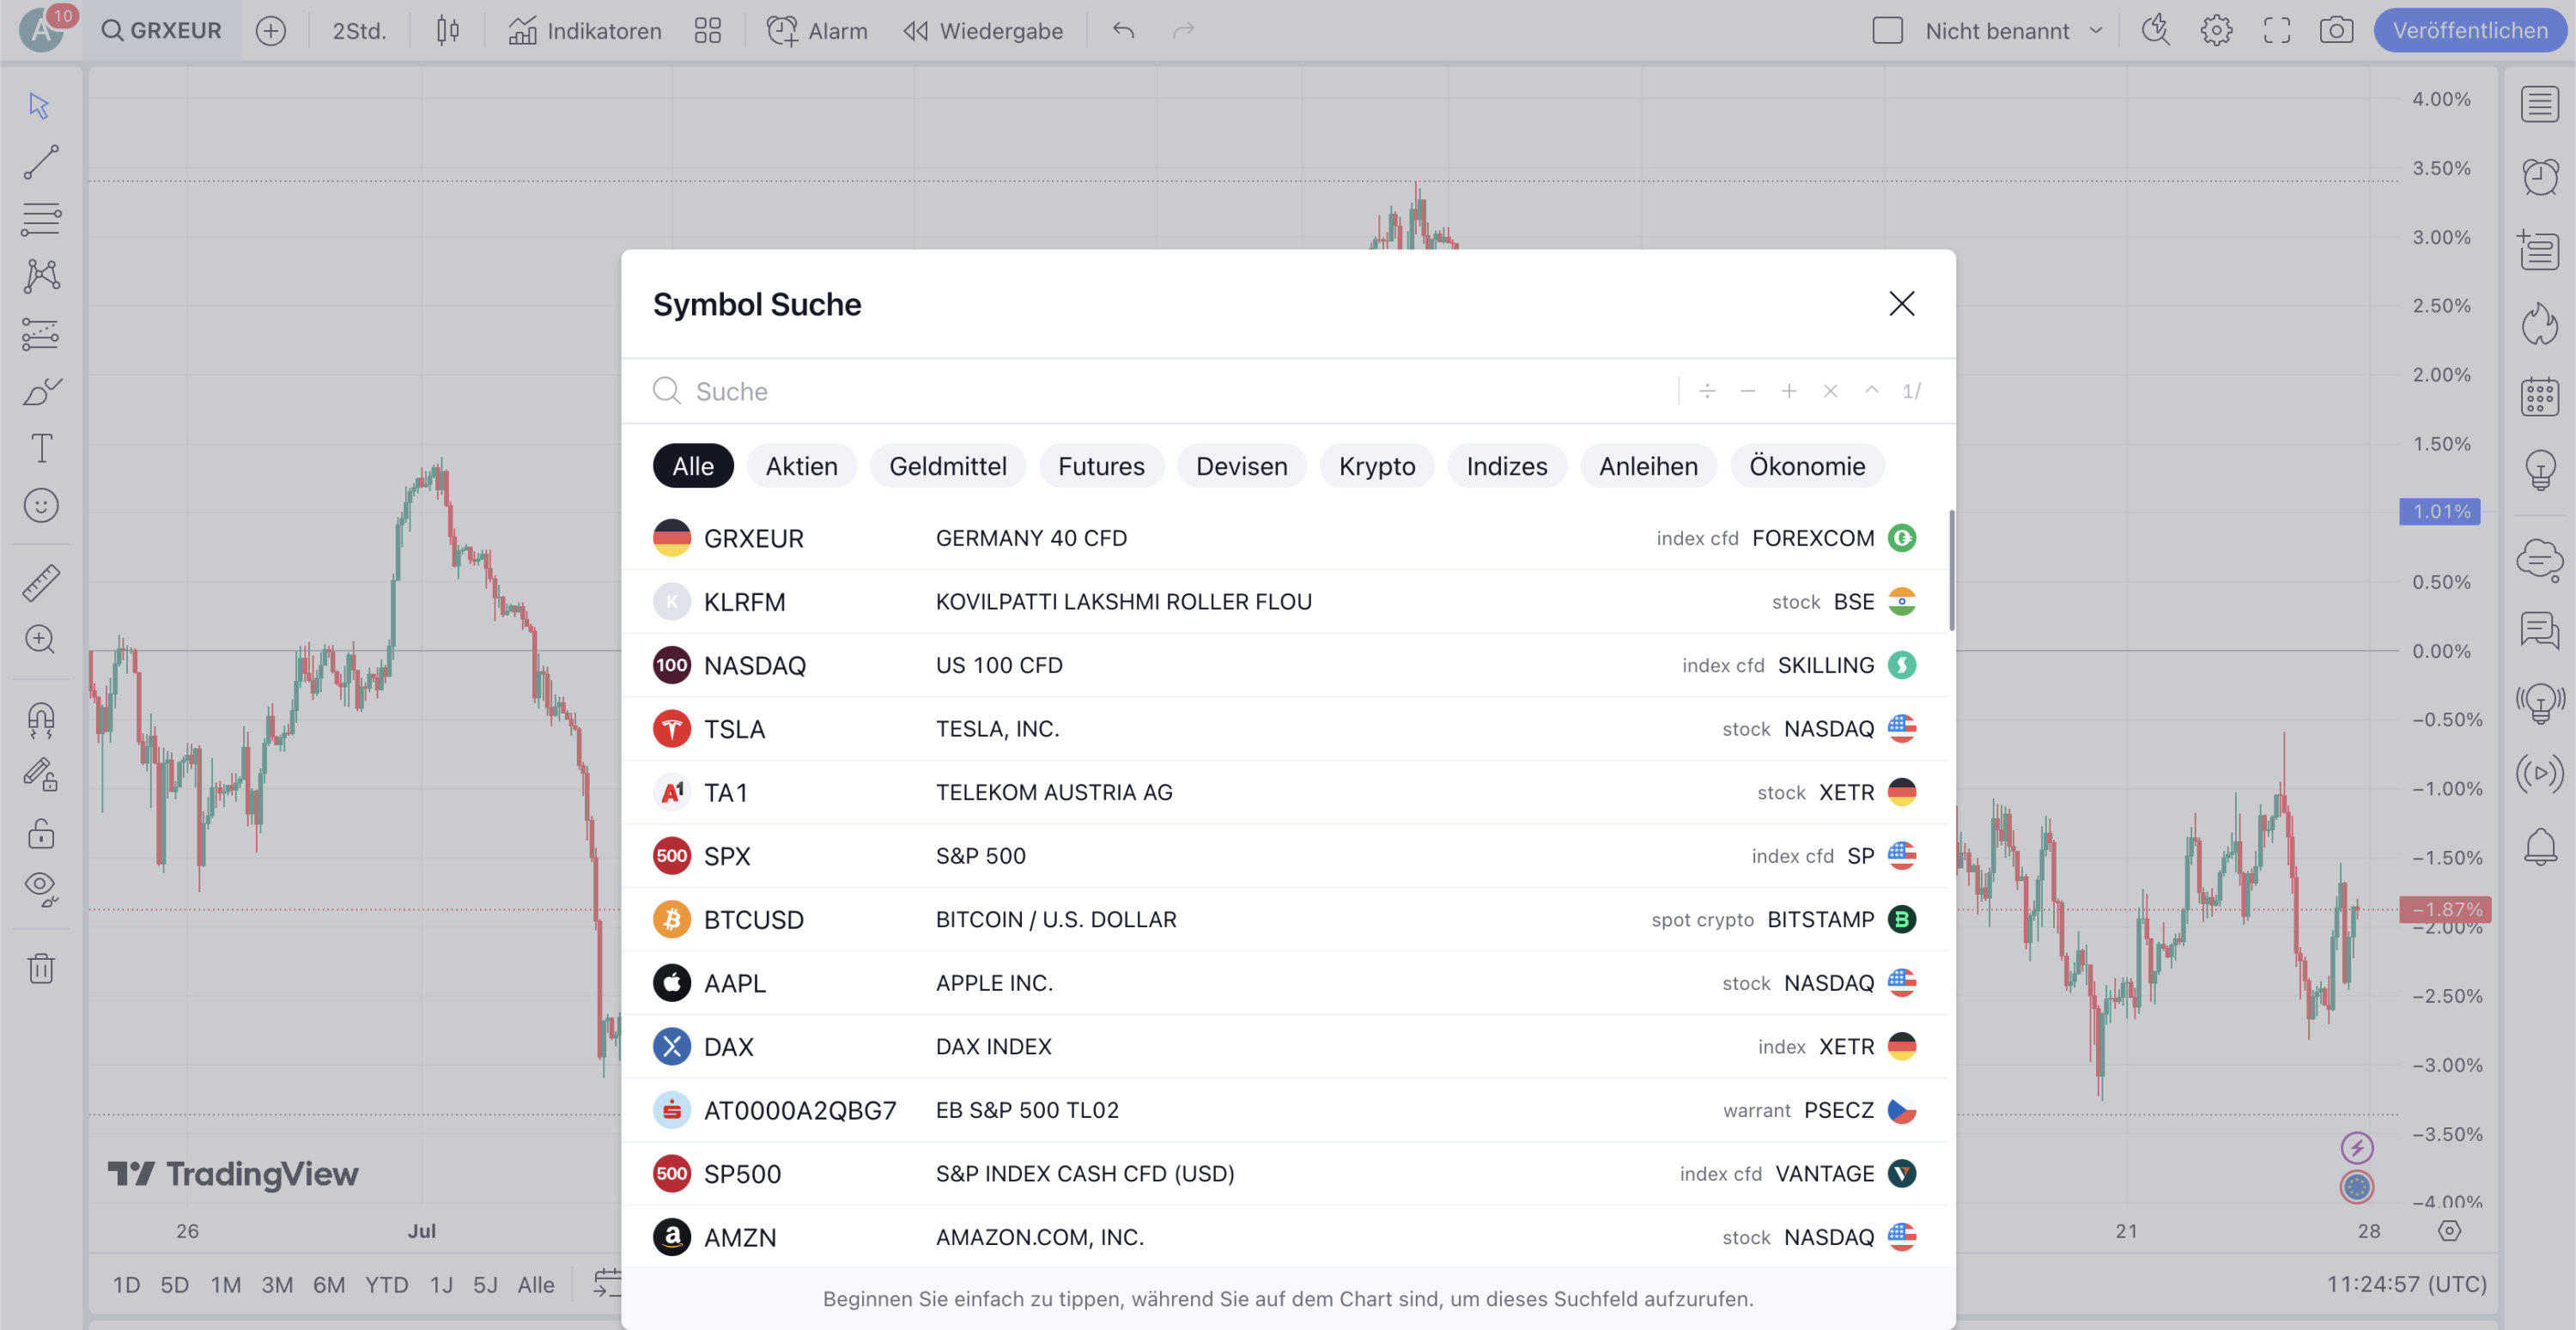Image resolution: width=2576 pixels, height=1330 pixels.
Task: Select the brush drawing tool
Action: [x=40, y=391]
